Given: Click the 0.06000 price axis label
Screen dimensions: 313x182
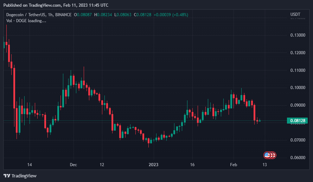Looking at the screenshot, I should [298, 158].
